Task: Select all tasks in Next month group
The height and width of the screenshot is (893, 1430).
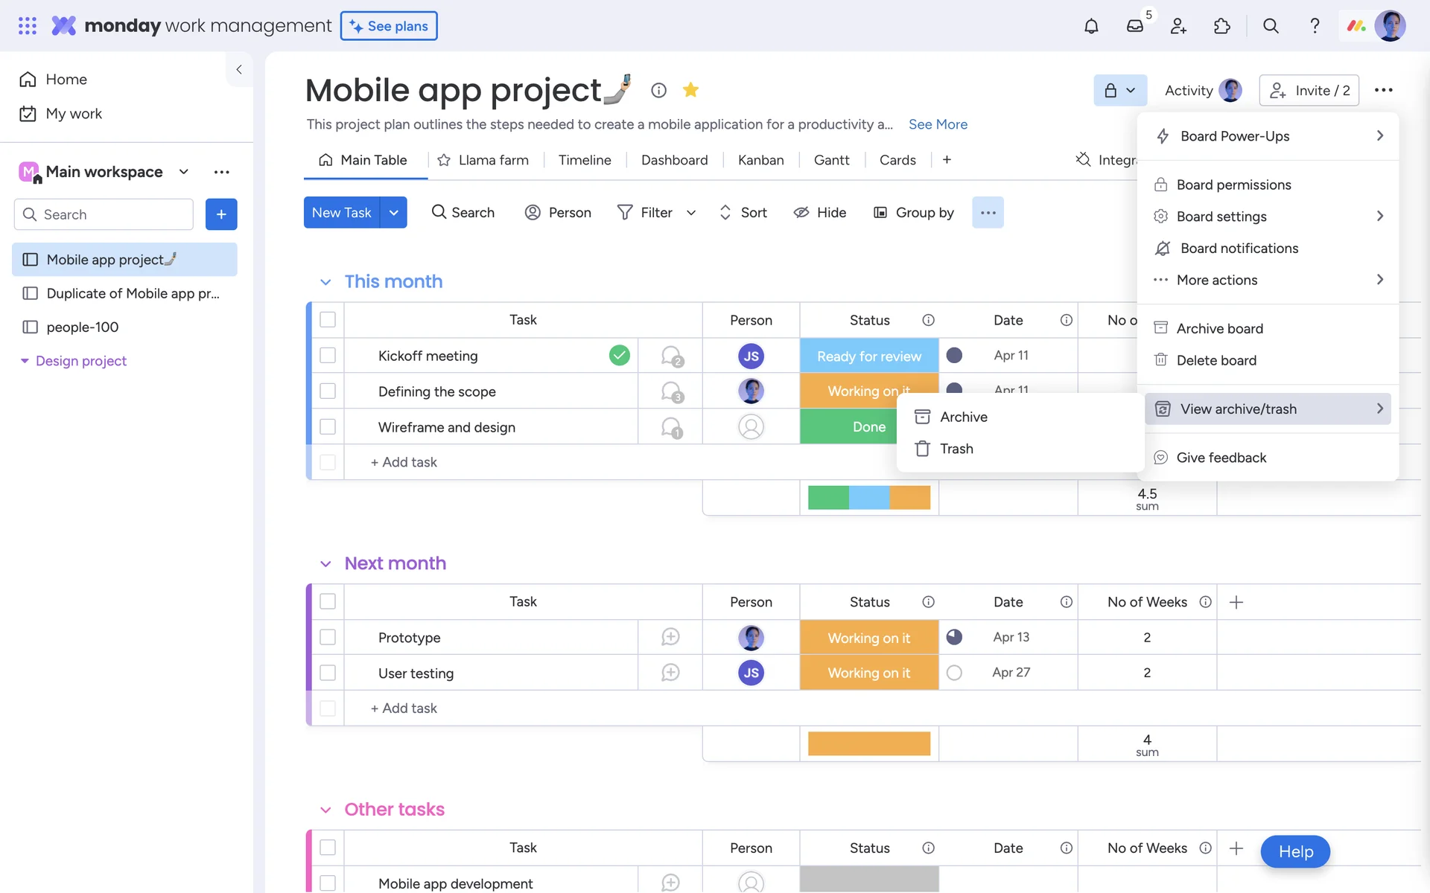Action: coord(328,601)
